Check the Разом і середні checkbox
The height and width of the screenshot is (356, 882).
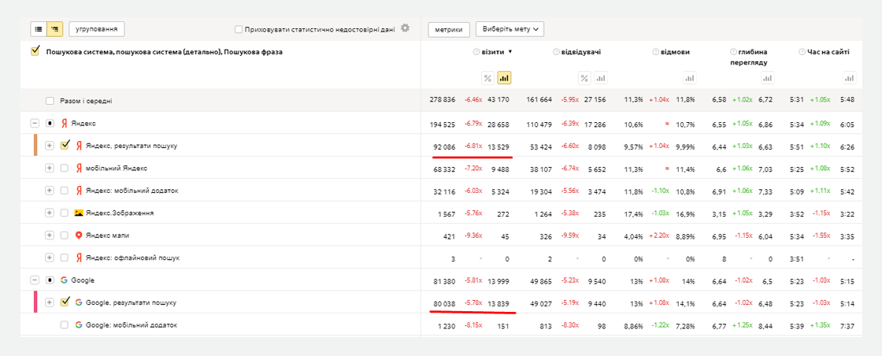point(50,102)
